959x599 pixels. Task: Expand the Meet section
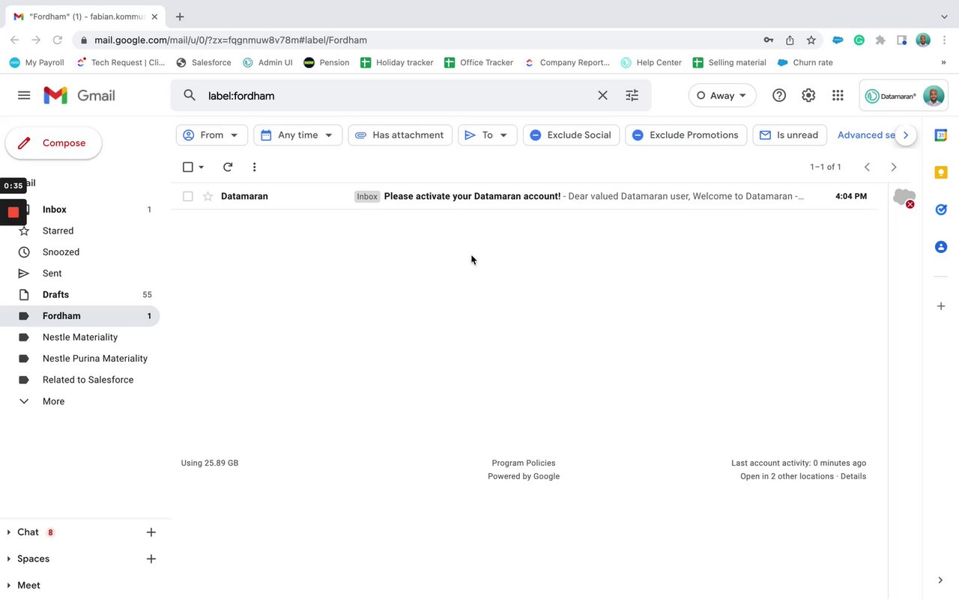click(x=9, y=586)
